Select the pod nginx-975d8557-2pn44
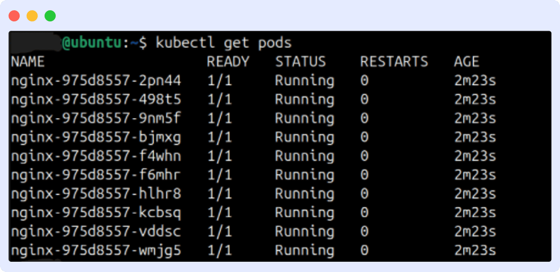 [x=95, y=81]
